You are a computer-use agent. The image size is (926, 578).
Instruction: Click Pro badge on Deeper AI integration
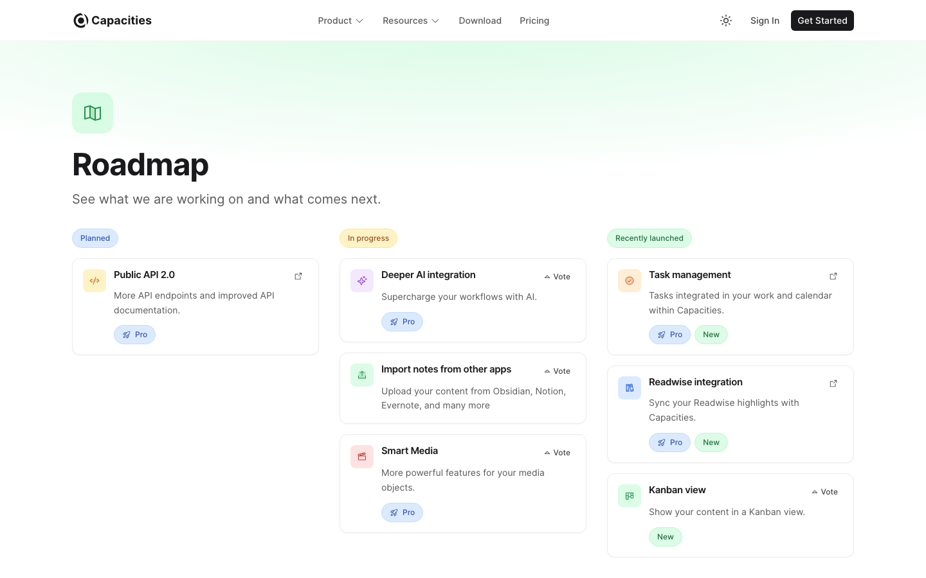coord(403,322)
